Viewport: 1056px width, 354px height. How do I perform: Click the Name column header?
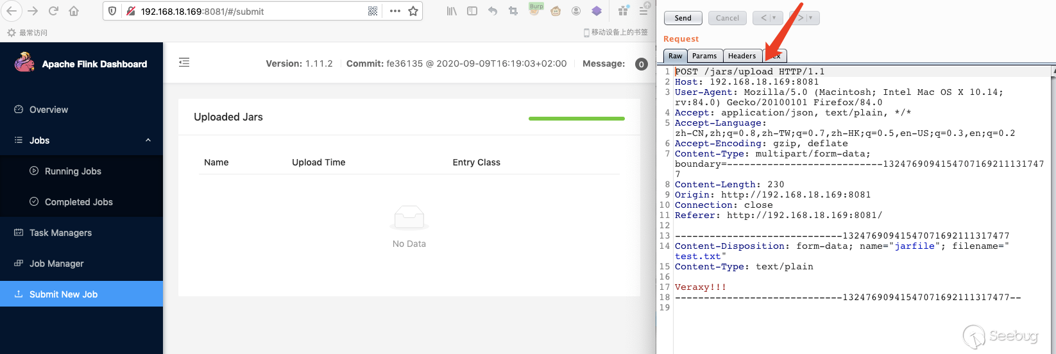(216, 162)
